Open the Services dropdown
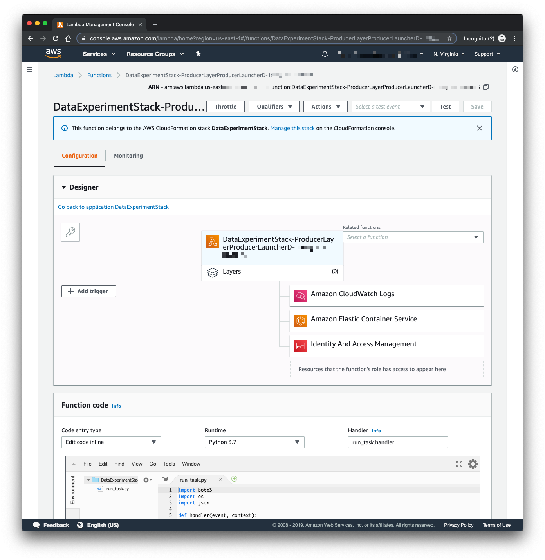 (99, 54)
